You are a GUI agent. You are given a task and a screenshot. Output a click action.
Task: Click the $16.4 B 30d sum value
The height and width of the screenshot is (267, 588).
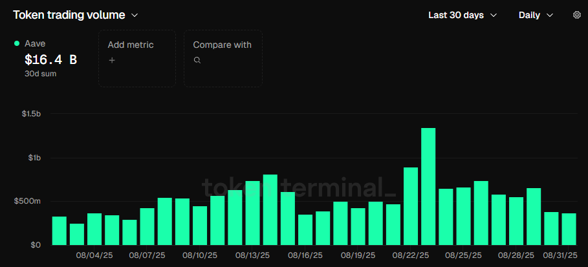click(x=50, y=60)
